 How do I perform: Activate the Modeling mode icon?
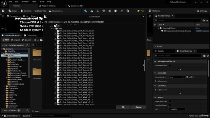[x=110, y=11]
